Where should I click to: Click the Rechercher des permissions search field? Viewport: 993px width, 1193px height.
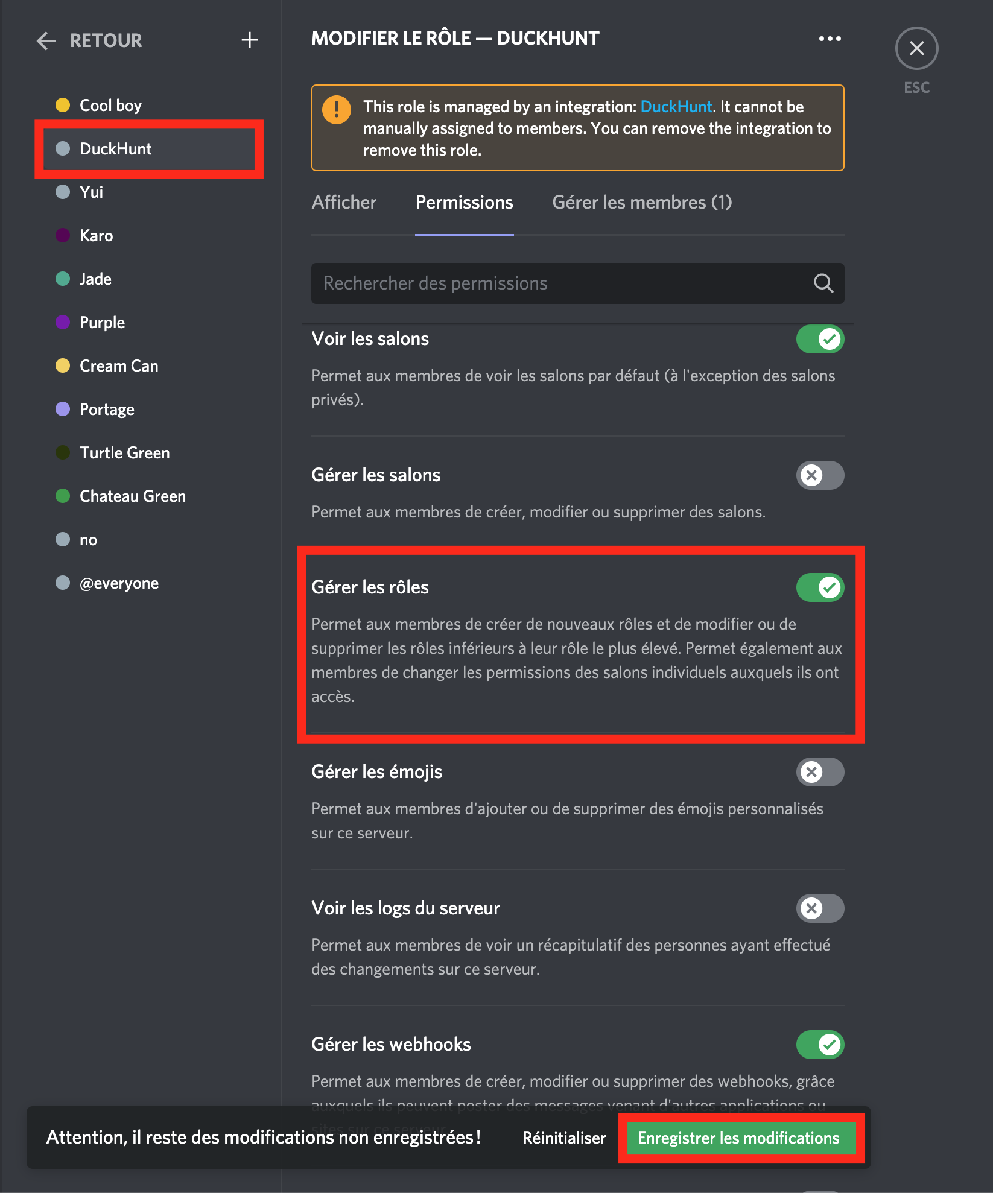561,283
